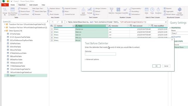Switch to the View tab
The width and height of the screenshot is (188, 106).
pyautogui.click(x=43, y=5)
